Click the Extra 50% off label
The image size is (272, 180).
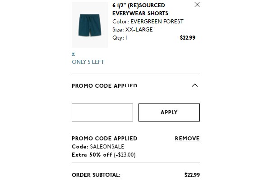(x=92, y=154)
